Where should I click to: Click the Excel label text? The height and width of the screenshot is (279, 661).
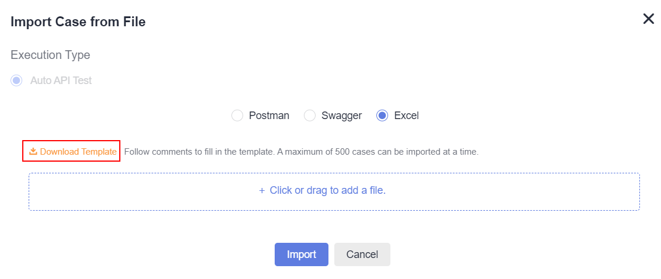pos(406,116)
